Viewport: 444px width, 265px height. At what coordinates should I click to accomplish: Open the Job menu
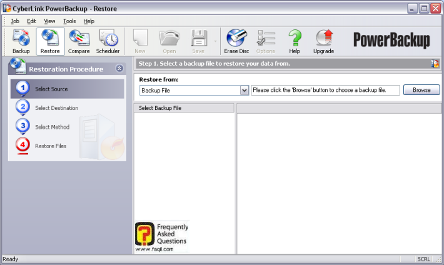coord(15,21)
